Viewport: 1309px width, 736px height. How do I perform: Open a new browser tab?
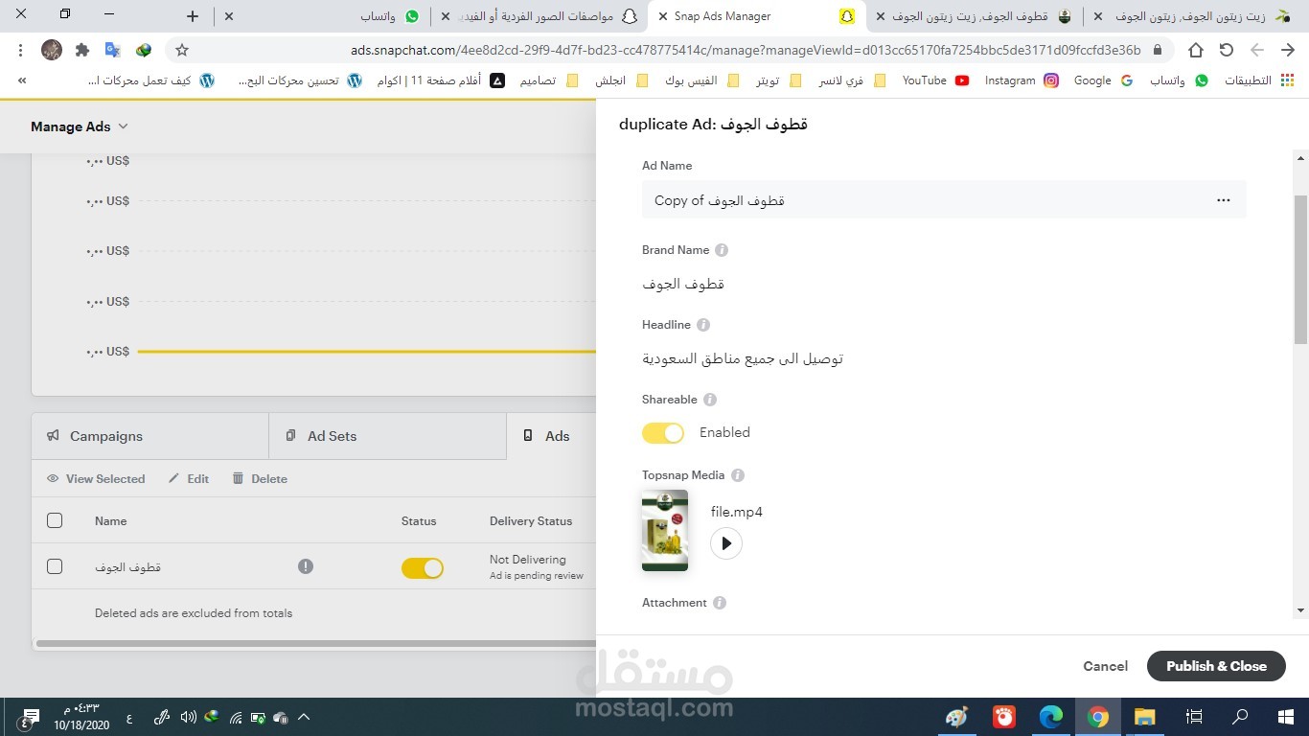coord(193,16)
